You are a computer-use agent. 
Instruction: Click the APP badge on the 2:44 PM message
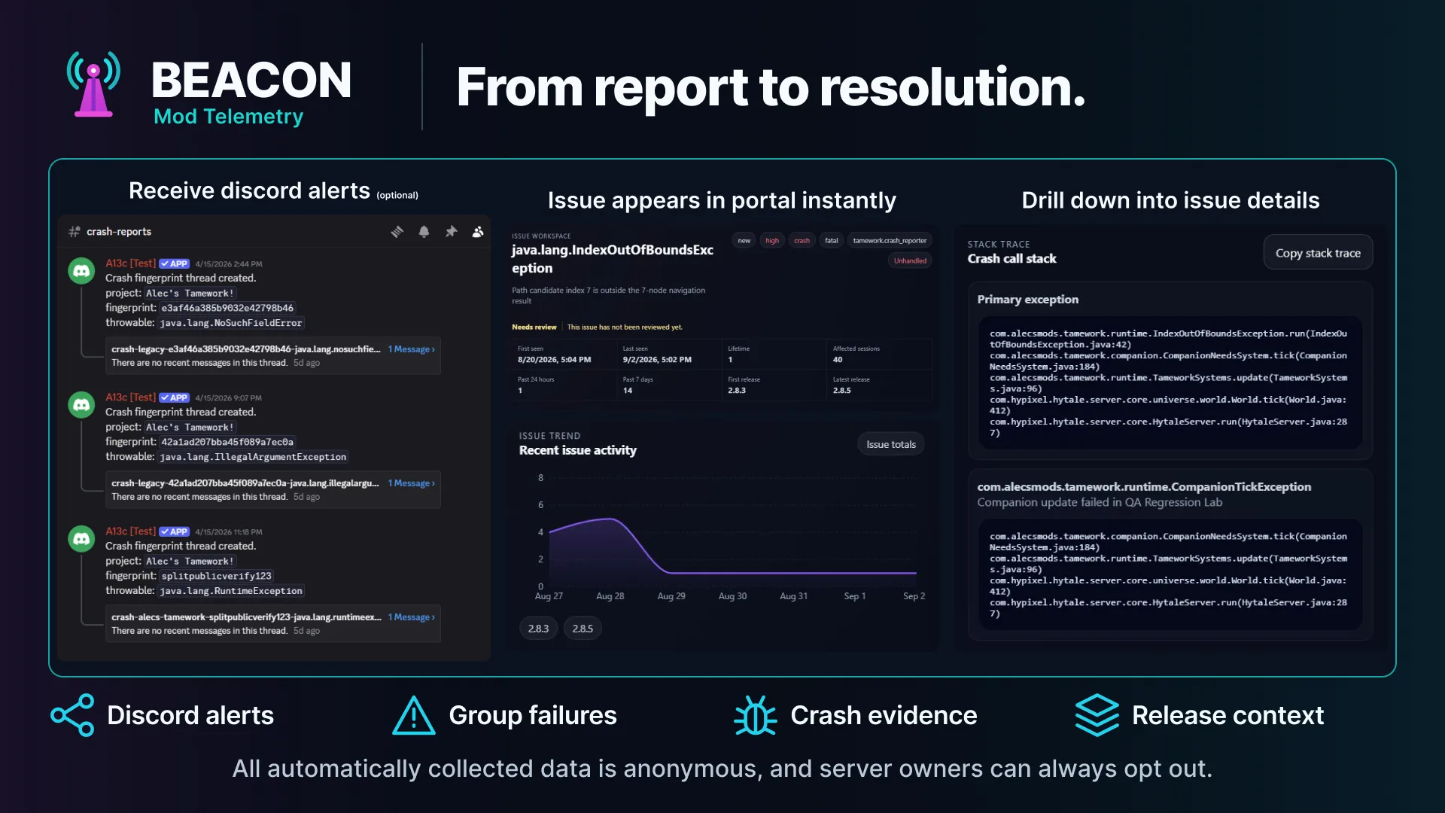[175, 264]
